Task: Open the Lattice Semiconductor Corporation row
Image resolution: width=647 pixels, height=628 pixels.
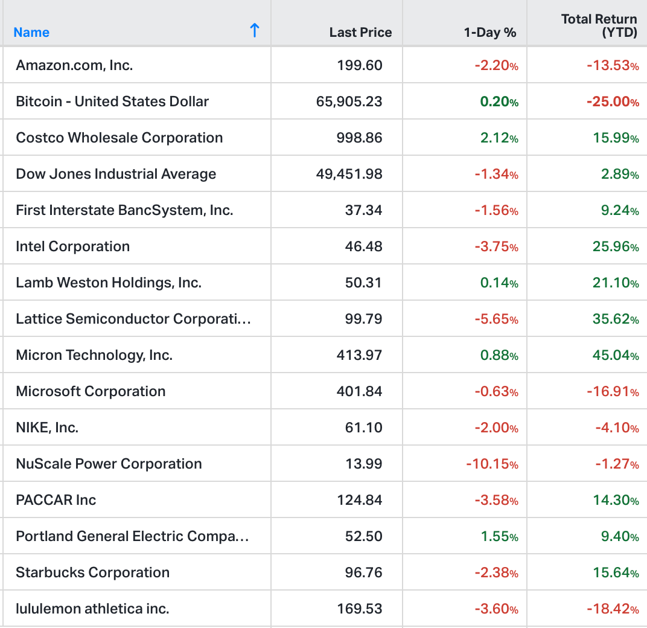Action: pos(133,319)
